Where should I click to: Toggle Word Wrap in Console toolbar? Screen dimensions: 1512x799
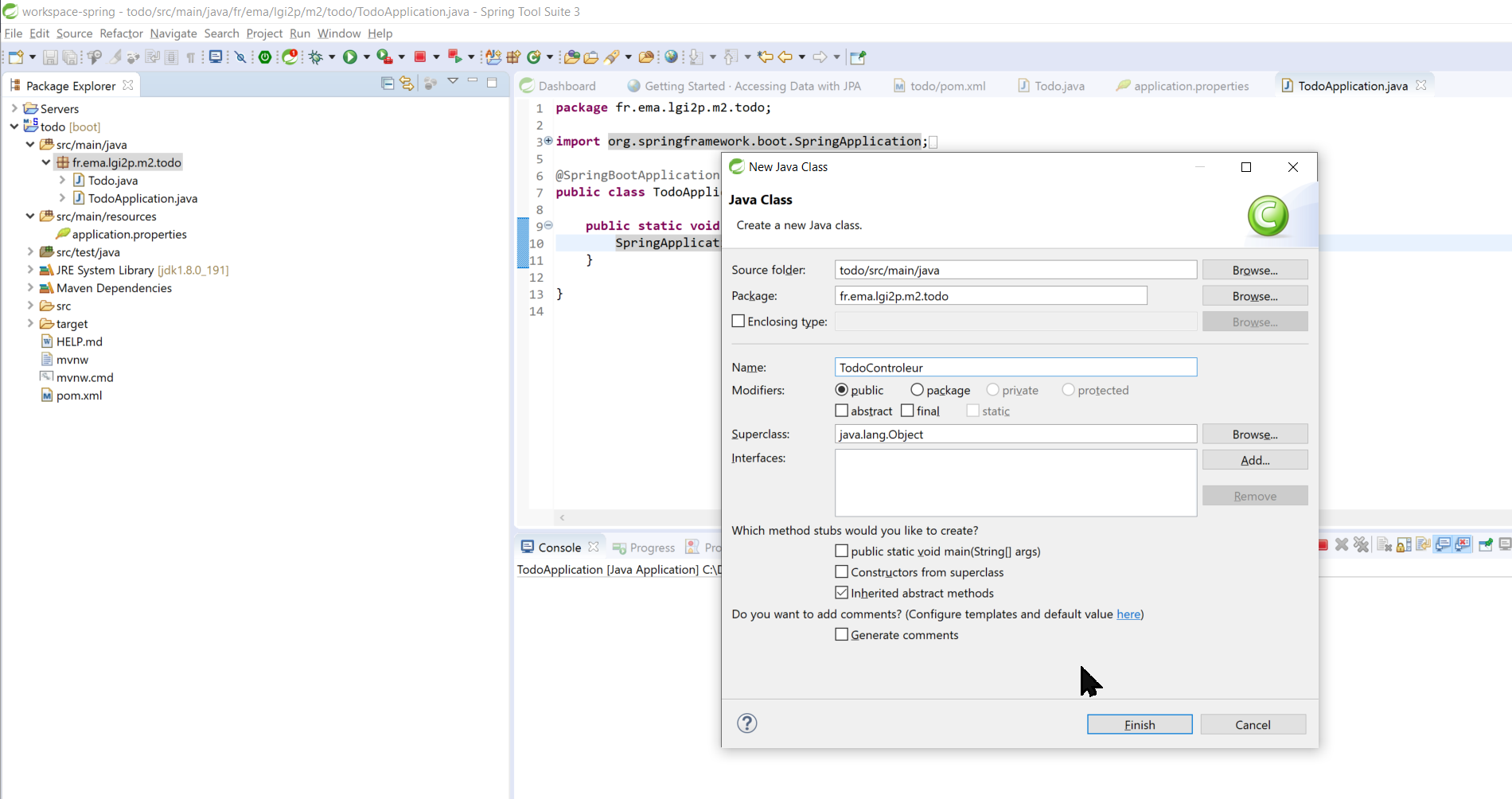[x=1424, y=545]
